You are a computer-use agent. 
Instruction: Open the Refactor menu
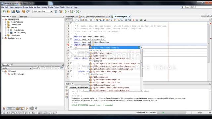(33, 7)
